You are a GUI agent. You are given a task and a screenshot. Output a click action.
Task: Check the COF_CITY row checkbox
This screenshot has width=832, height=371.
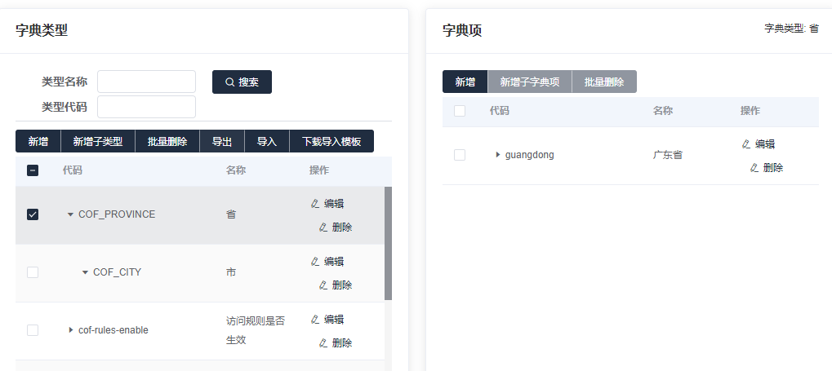point(33,272)
